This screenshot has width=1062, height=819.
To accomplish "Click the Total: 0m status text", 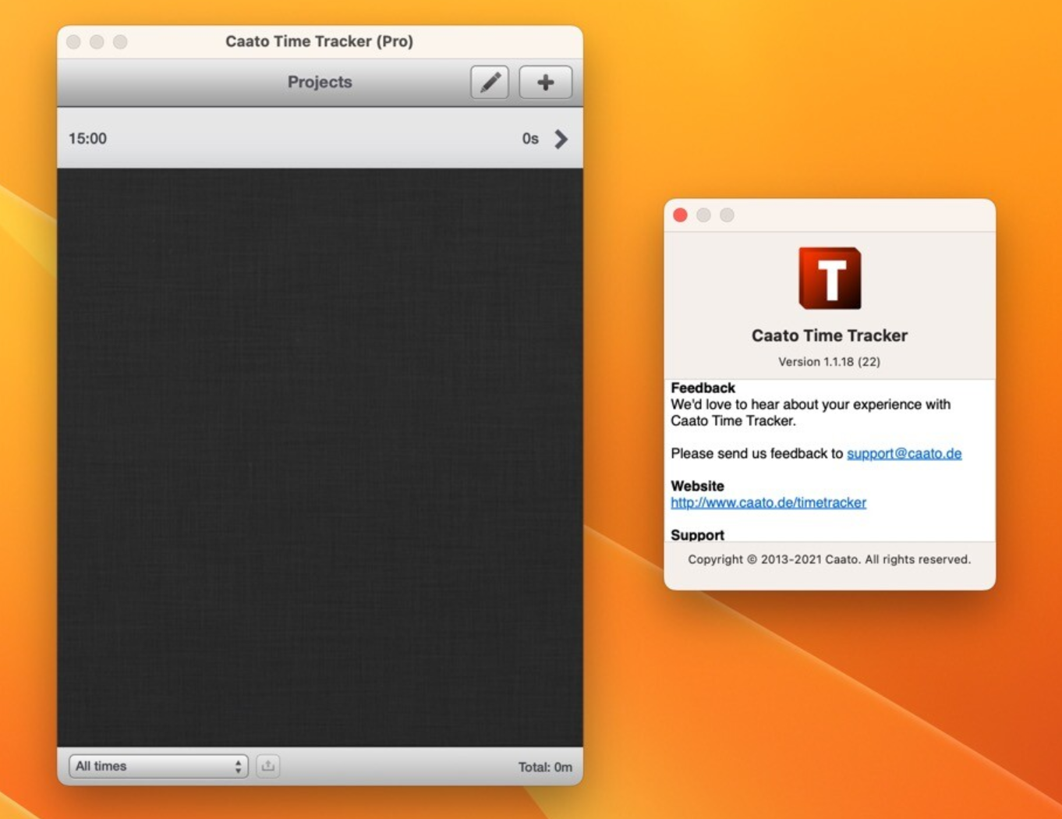I will tap(545, 767).
